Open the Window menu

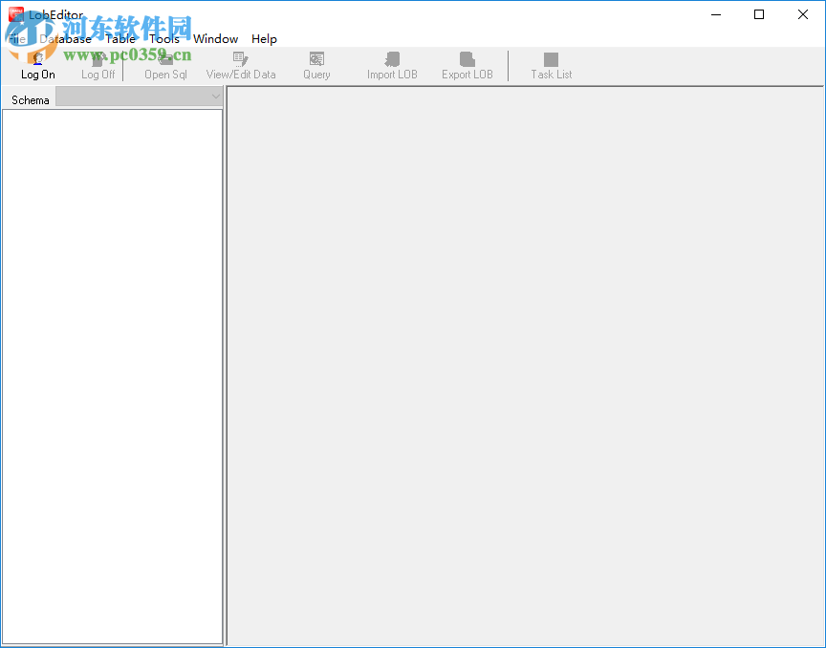point(215,39)
